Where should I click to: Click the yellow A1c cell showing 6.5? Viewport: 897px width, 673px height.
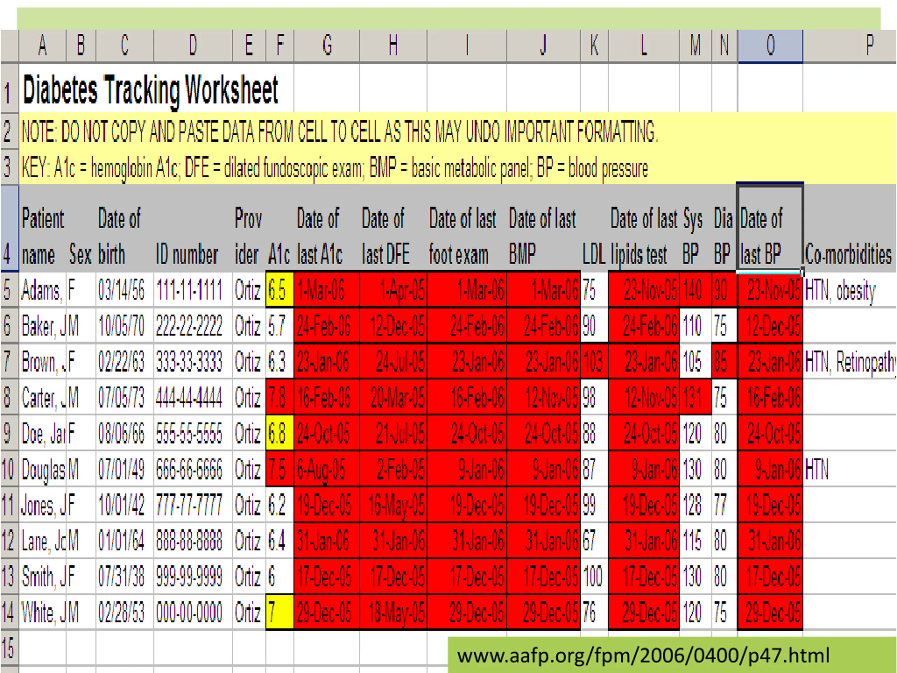(280, 290)
